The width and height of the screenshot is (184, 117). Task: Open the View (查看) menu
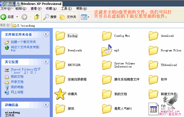(x=36, y=8)
